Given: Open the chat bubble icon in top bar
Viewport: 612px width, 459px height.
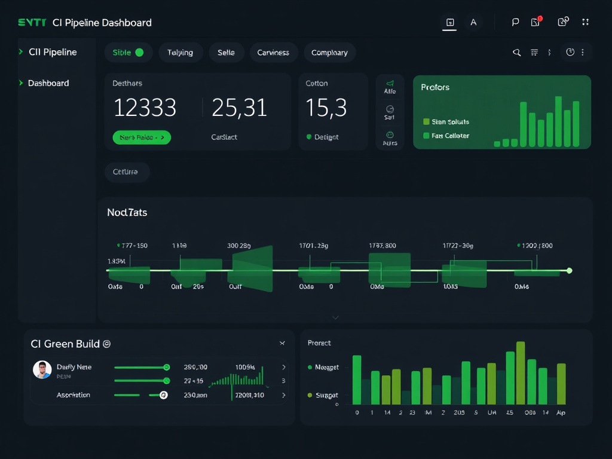Looking at the screenshot, I should 515,22.
